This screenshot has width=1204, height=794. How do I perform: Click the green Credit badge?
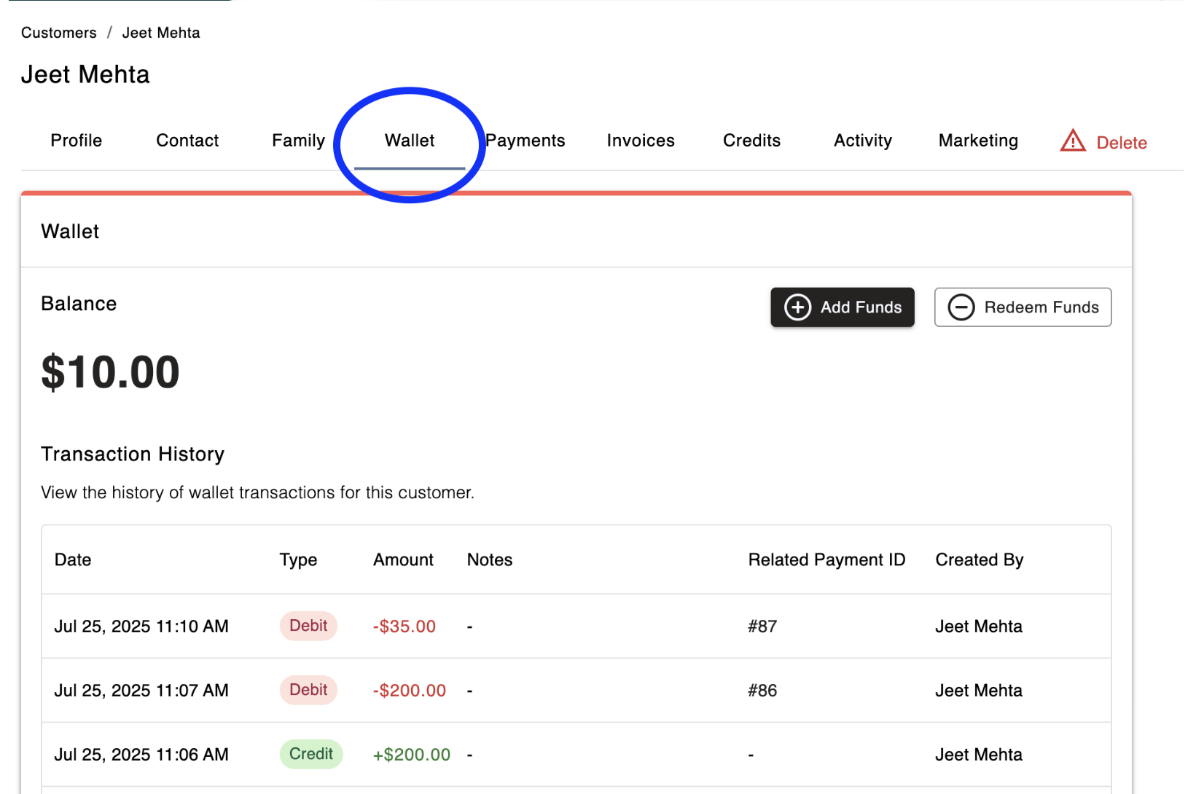[x=311, y=754]
